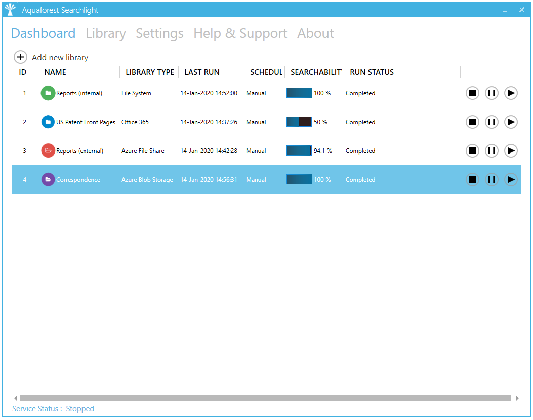Click the plus icon to add new library
This screenshot has width=533, height=420.
click(20, 57)
